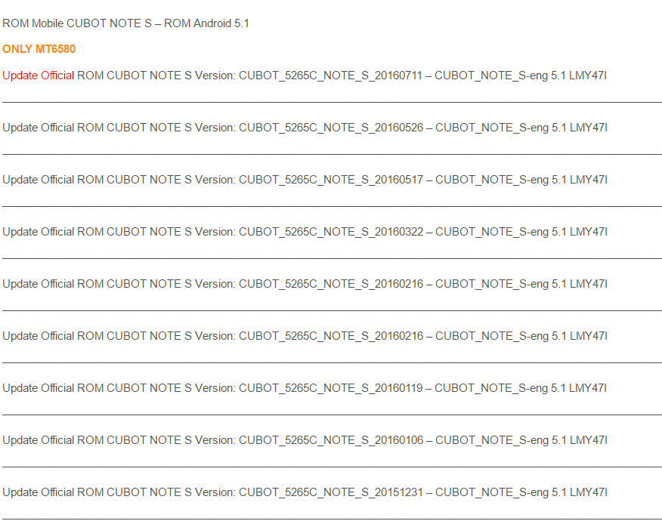The image size is (662, 521).
Task: Click the orange "ONLY MT6580" notice
Action: (39, 49)
